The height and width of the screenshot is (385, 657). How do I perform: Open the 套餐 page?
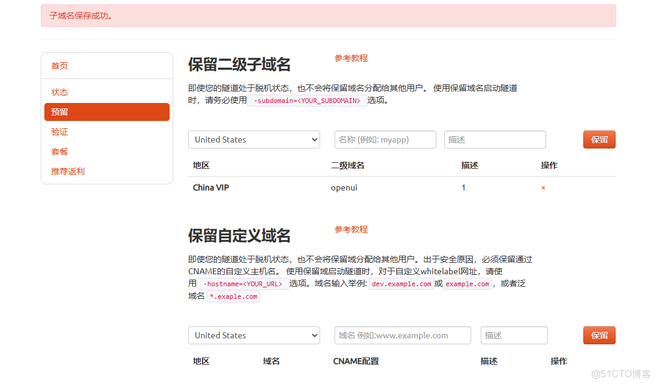59,151
